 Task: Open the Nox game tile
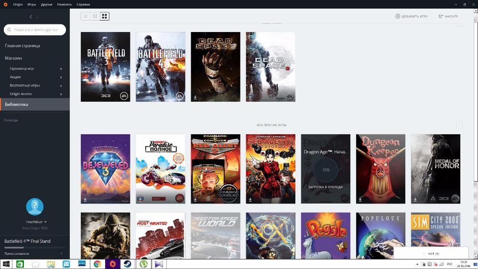[271, 236]
